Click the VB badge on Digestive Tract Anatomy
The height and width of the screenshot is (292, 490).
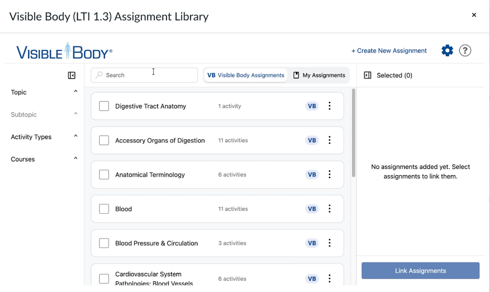312,106
